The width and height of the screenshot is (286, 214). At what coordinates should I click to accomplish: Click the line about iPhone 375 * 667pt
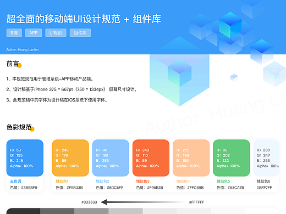[71, 89]
